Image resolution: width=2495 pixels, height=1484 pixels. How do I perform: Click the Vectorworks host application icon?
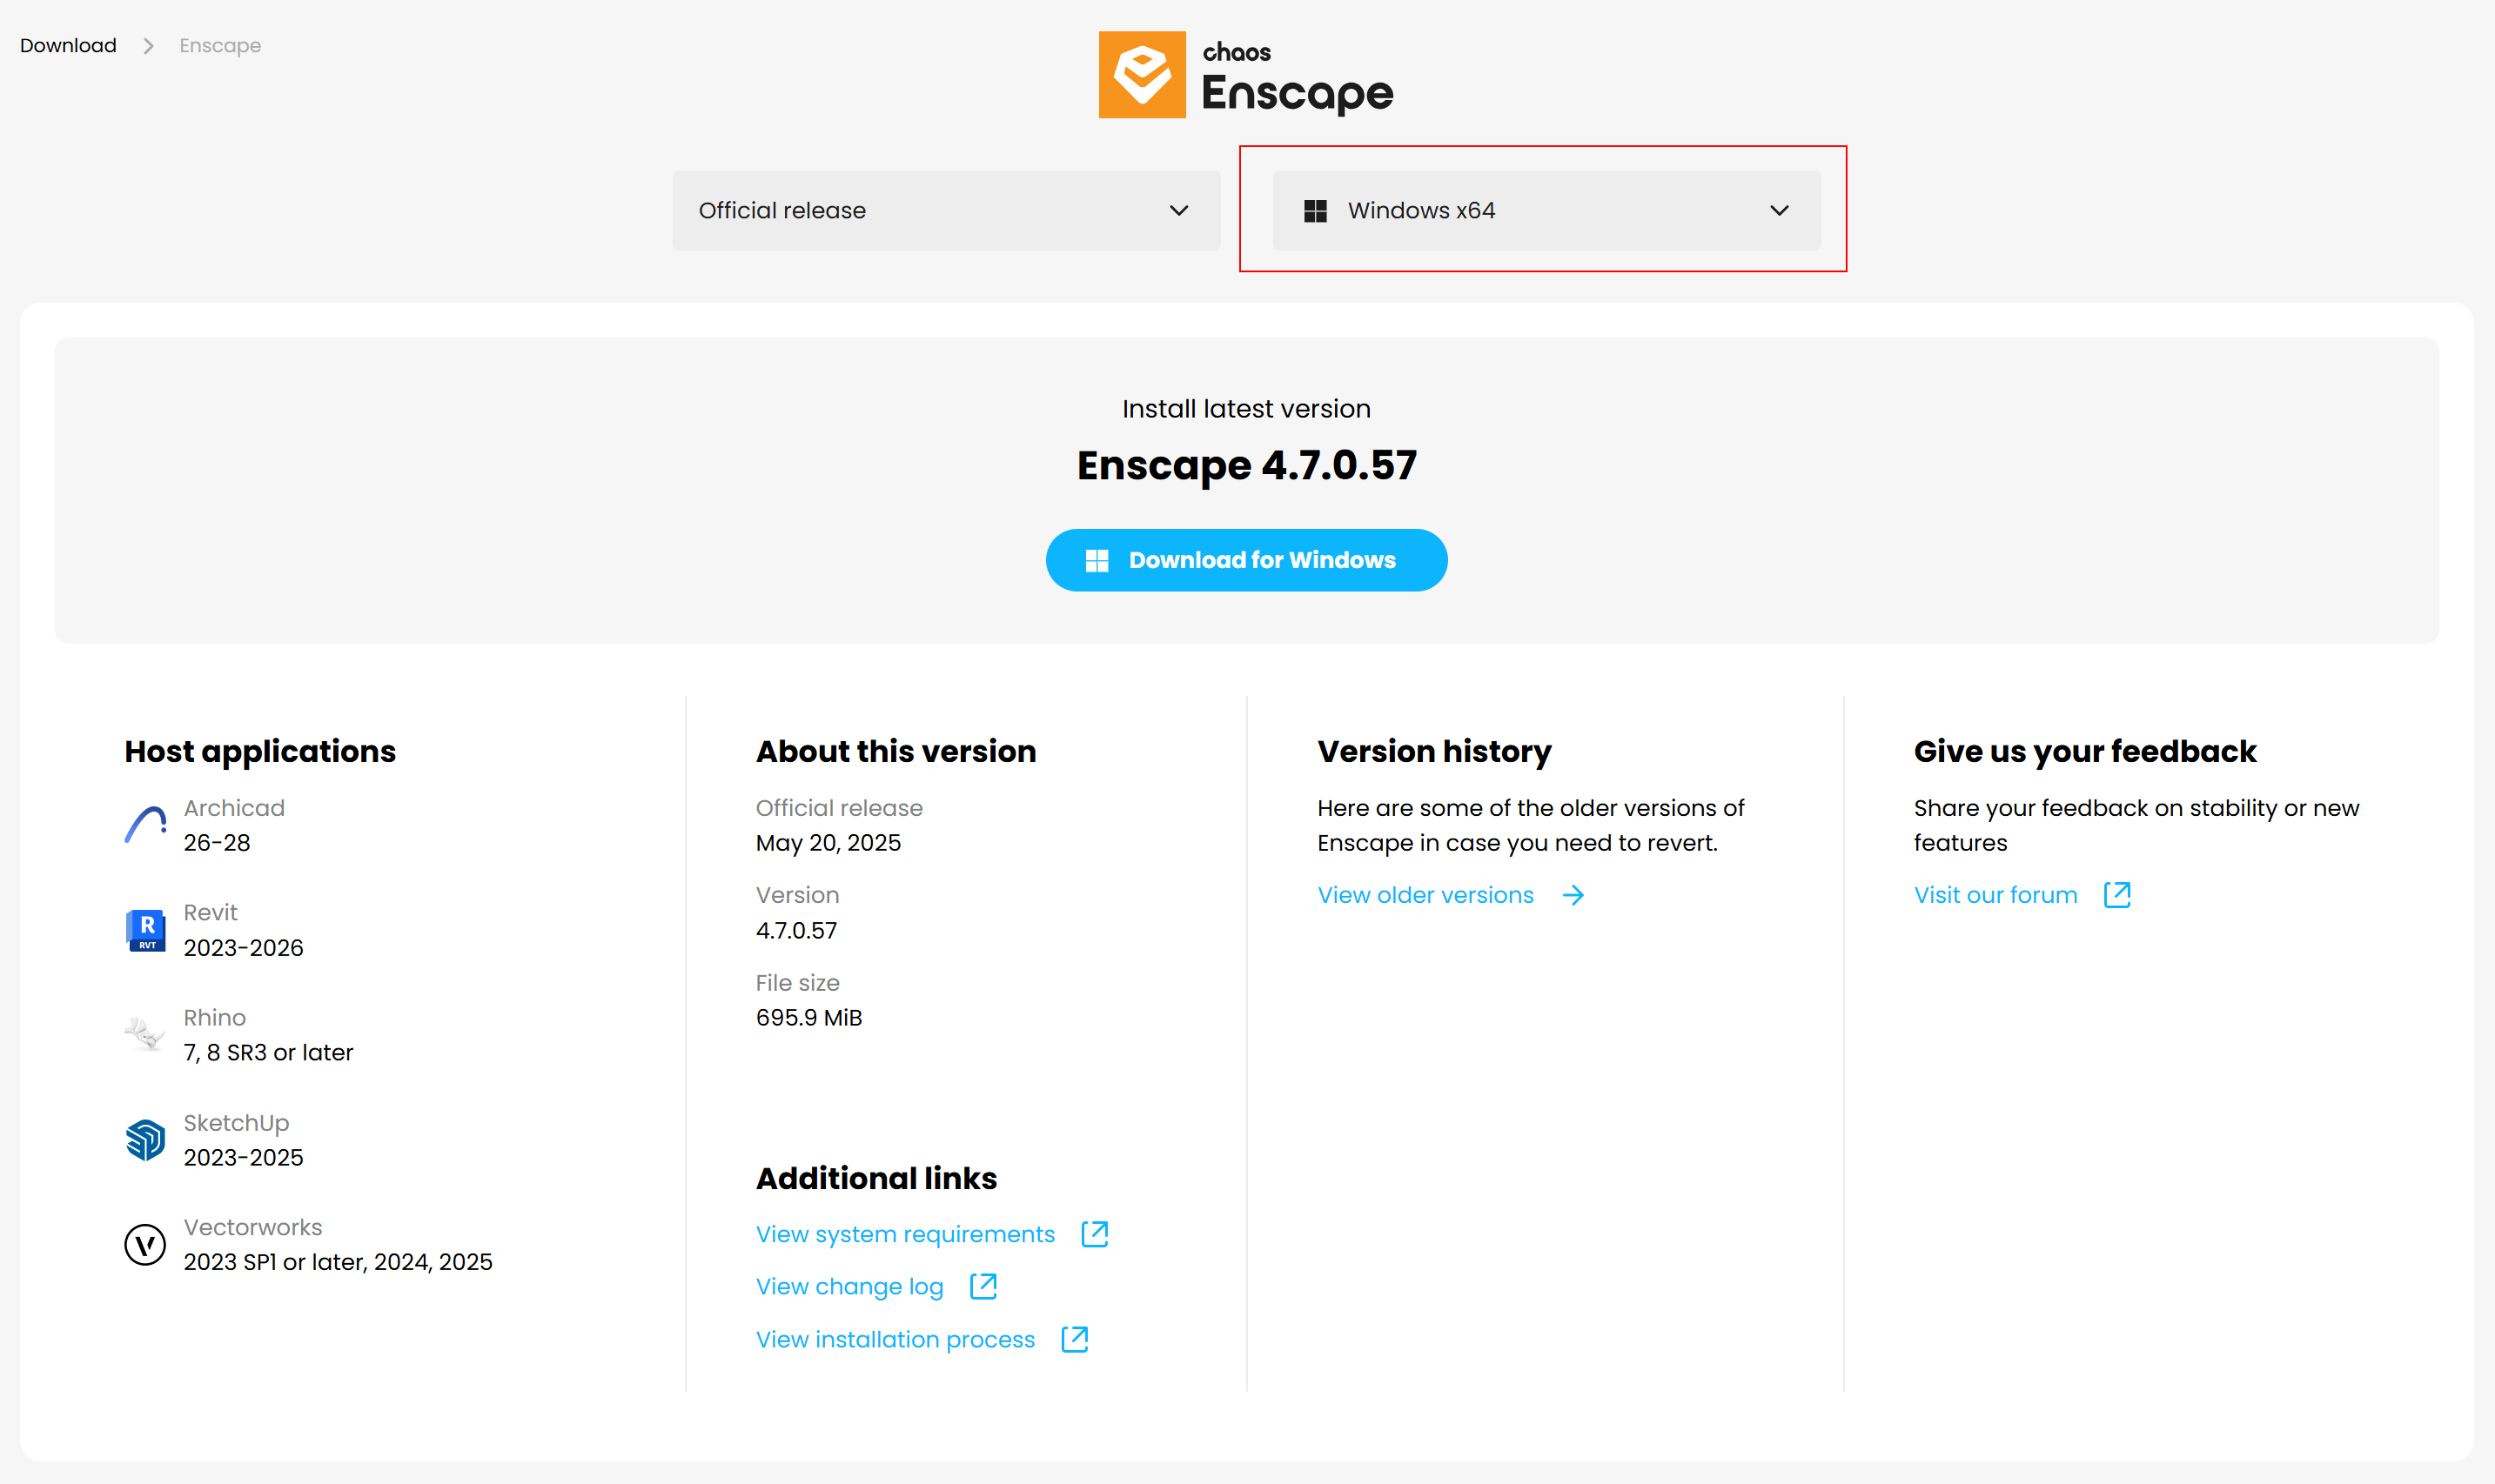click(x=145, y=1245)
